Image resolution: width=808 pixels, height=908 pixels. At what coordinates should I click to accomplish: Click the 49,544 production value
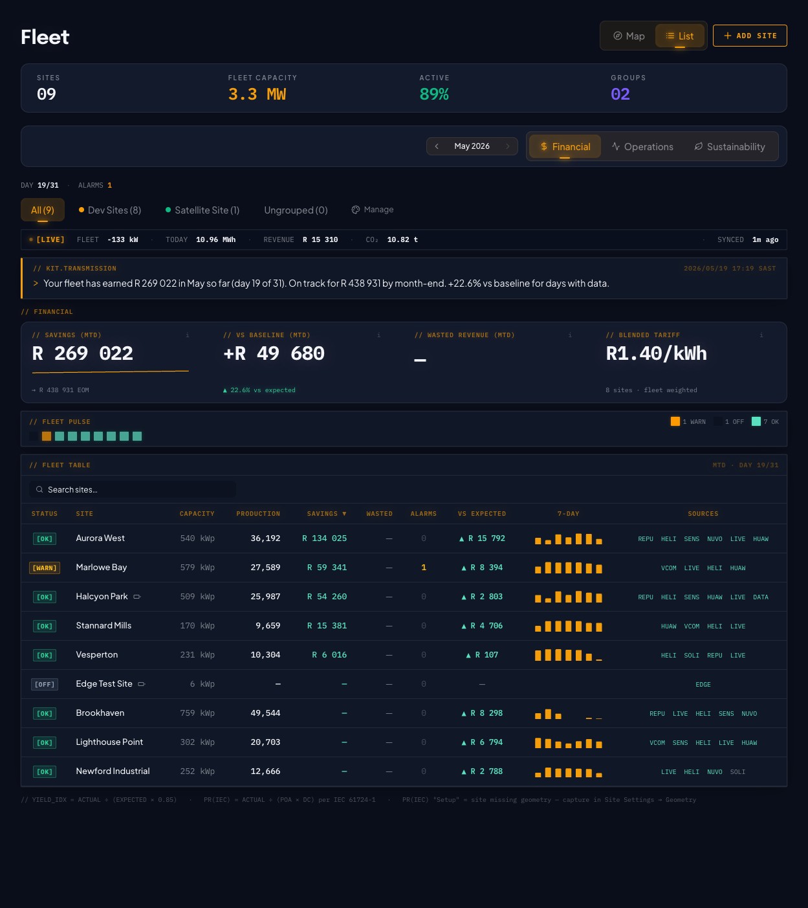click(265, 713)
